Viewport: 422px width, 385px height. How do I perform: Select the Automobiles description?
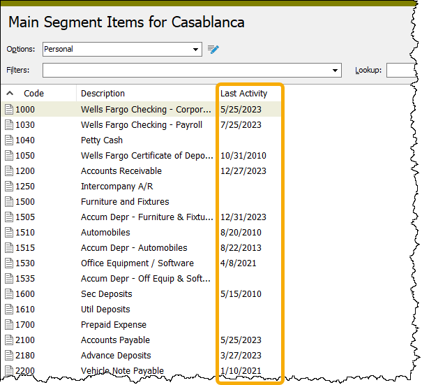click(x=105, y=233)
